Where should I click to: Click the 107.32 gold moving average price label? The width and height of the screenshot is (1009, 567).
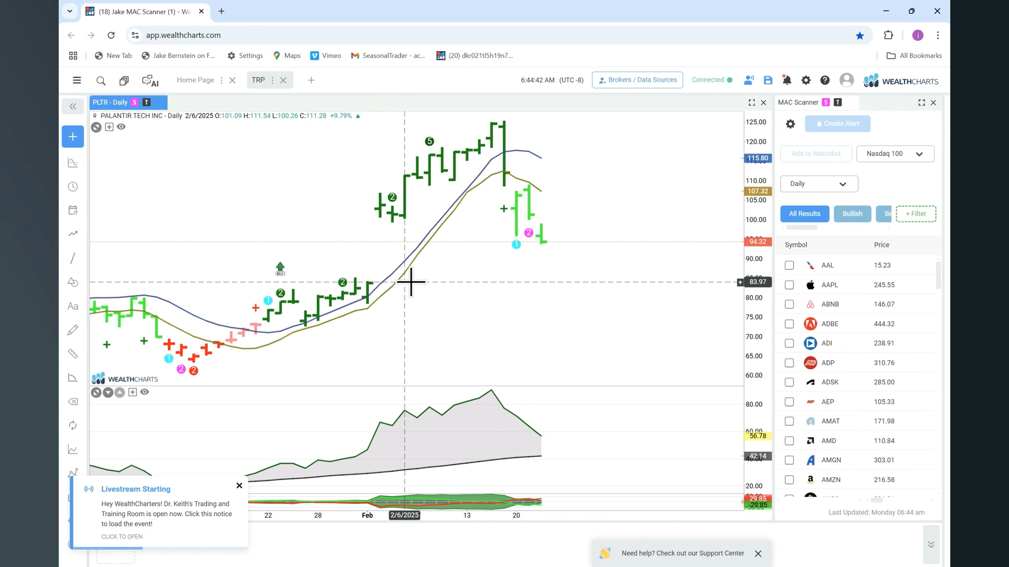click(x=757, y=191)
